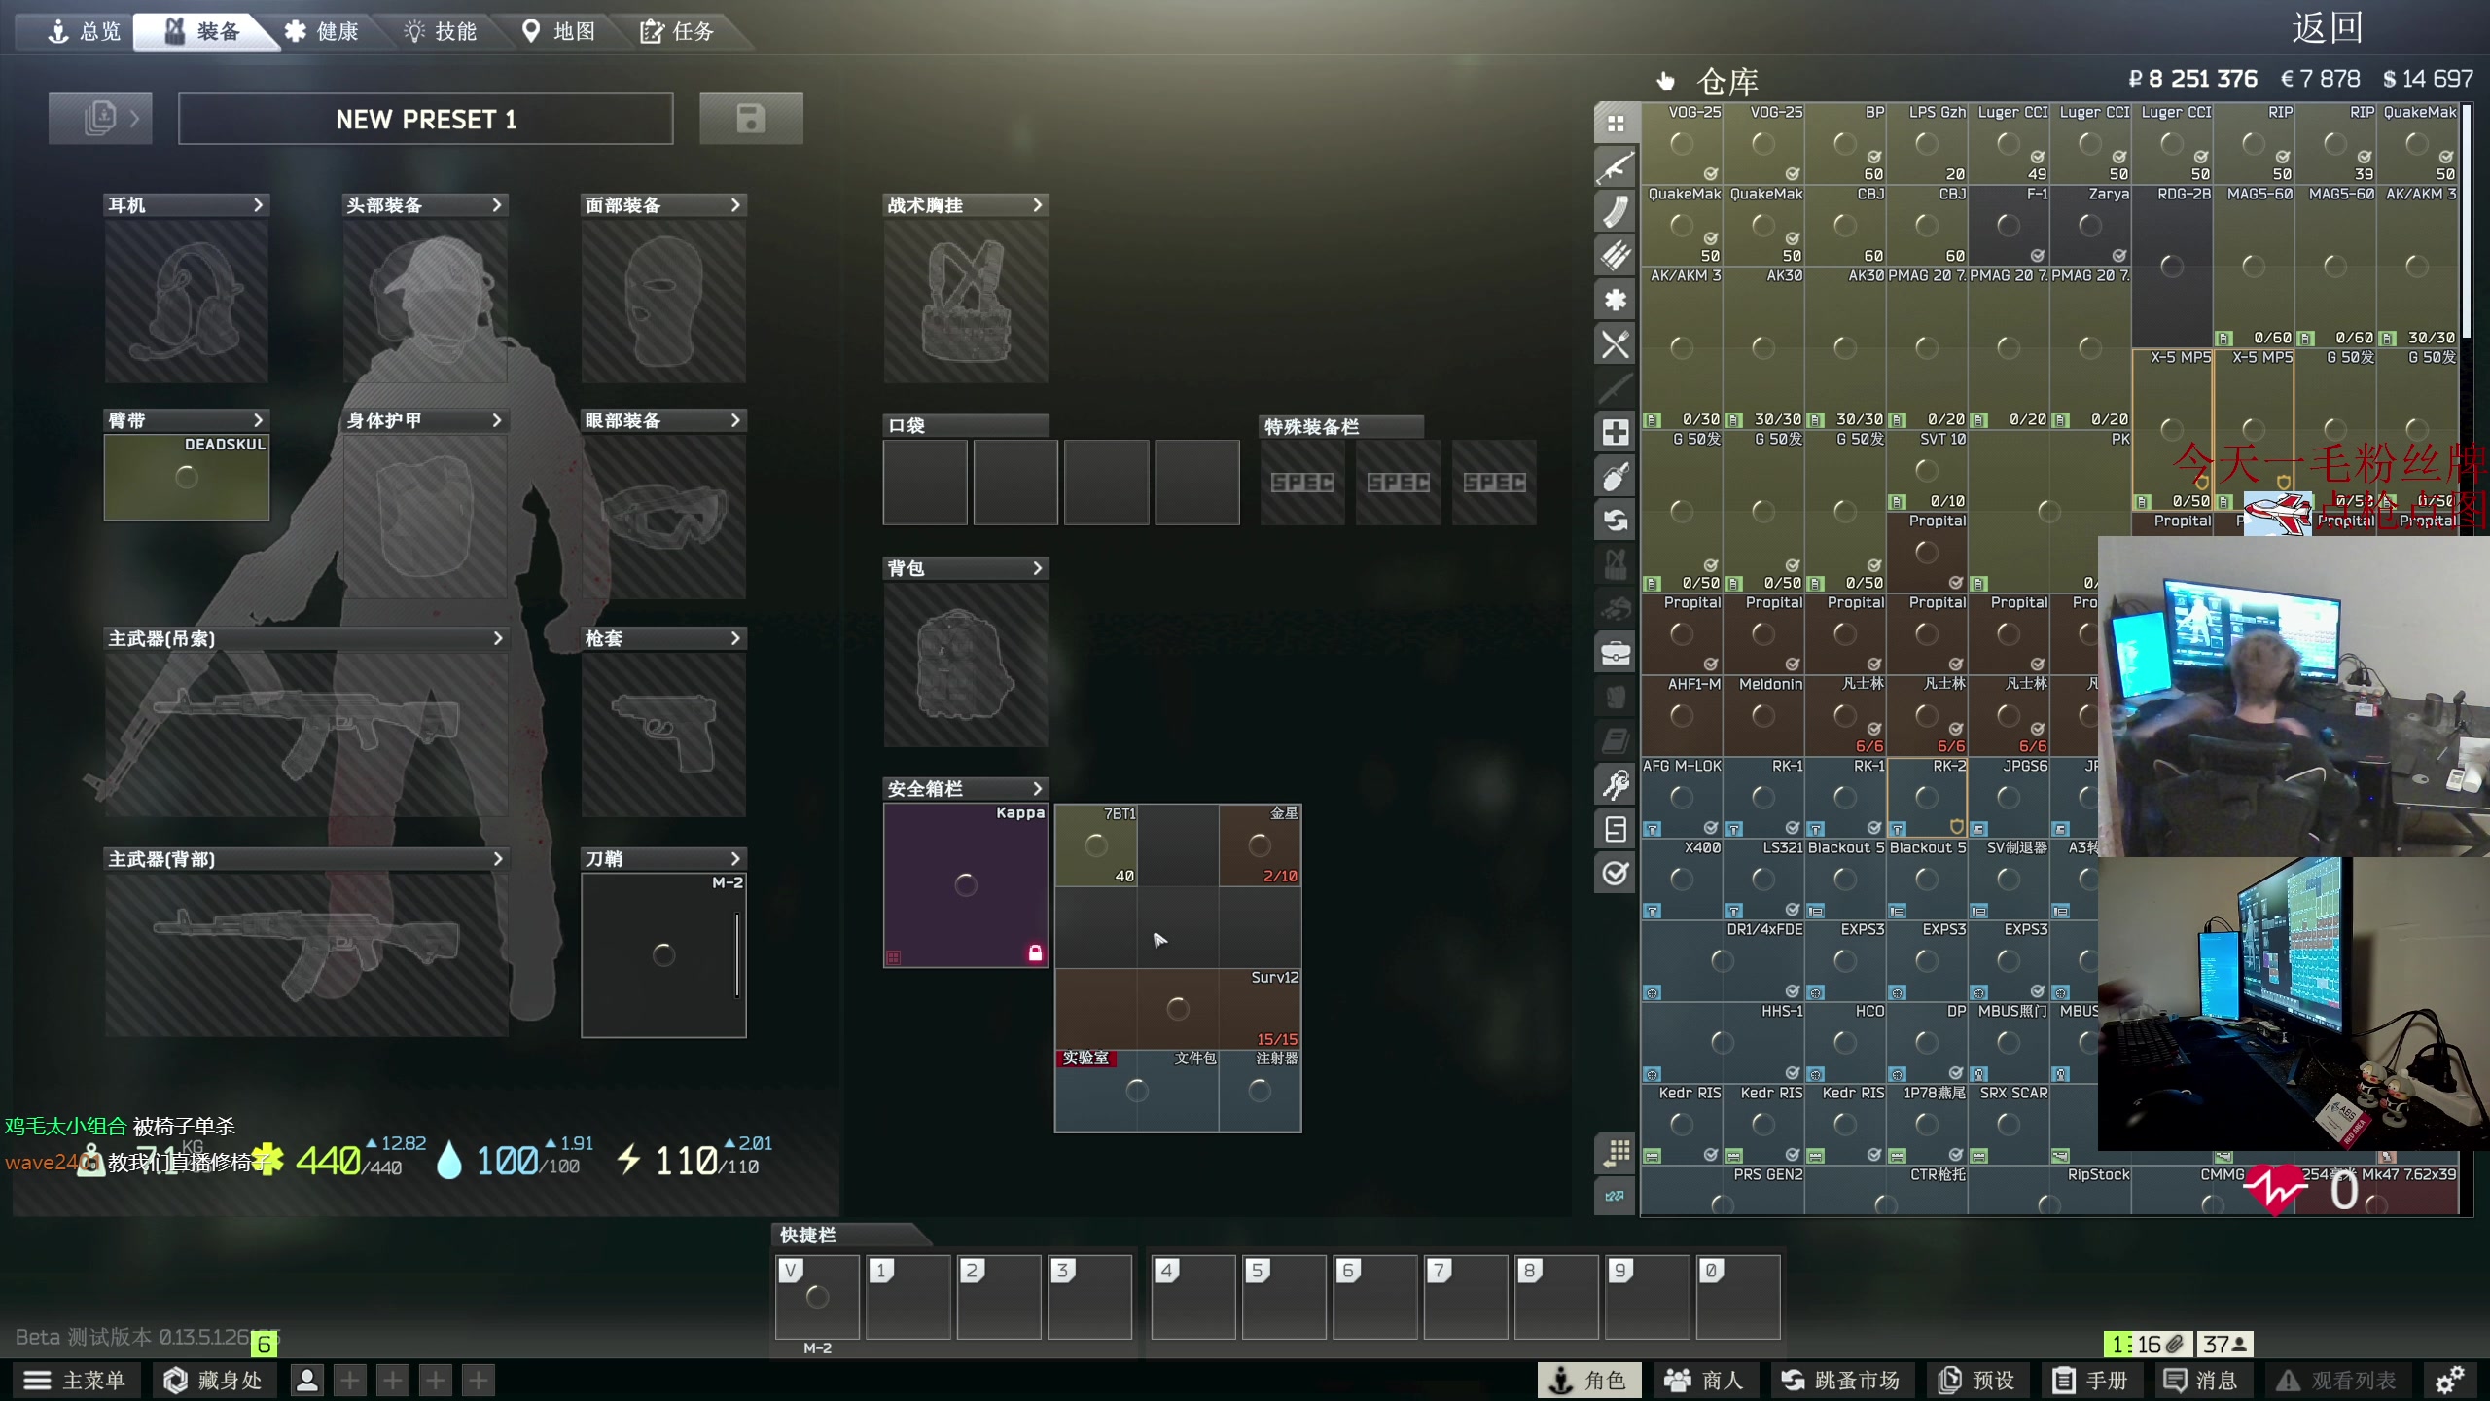The width and height of the screenshot is (2490, 1401).
Task: Open the 手册 handbook
Action: pos(2090,1380)
